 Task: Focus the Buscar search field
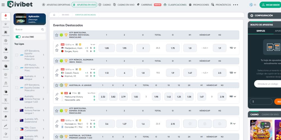[30, 29]
